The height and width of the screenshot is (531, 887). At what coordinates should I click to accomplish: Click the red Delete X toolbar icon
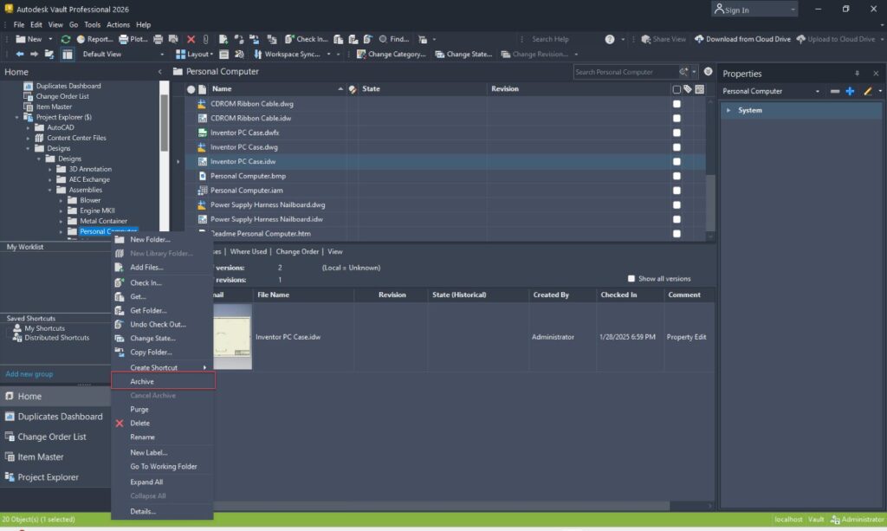(x=191, y=39)
